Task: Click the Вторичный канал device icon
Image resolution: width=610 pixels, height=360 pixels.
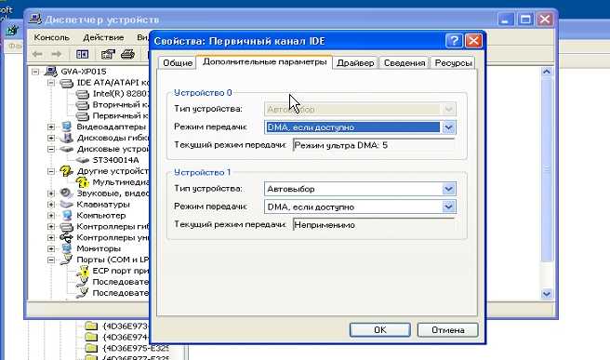Action: coord(82,105)
